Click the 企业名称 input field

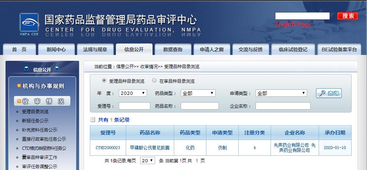click(283, 106)
